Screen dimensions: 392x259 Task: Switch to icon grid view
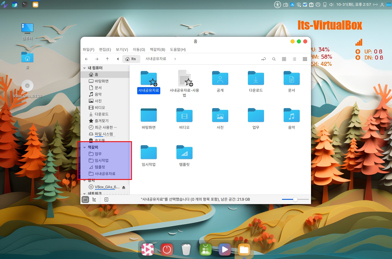(284, 59)
